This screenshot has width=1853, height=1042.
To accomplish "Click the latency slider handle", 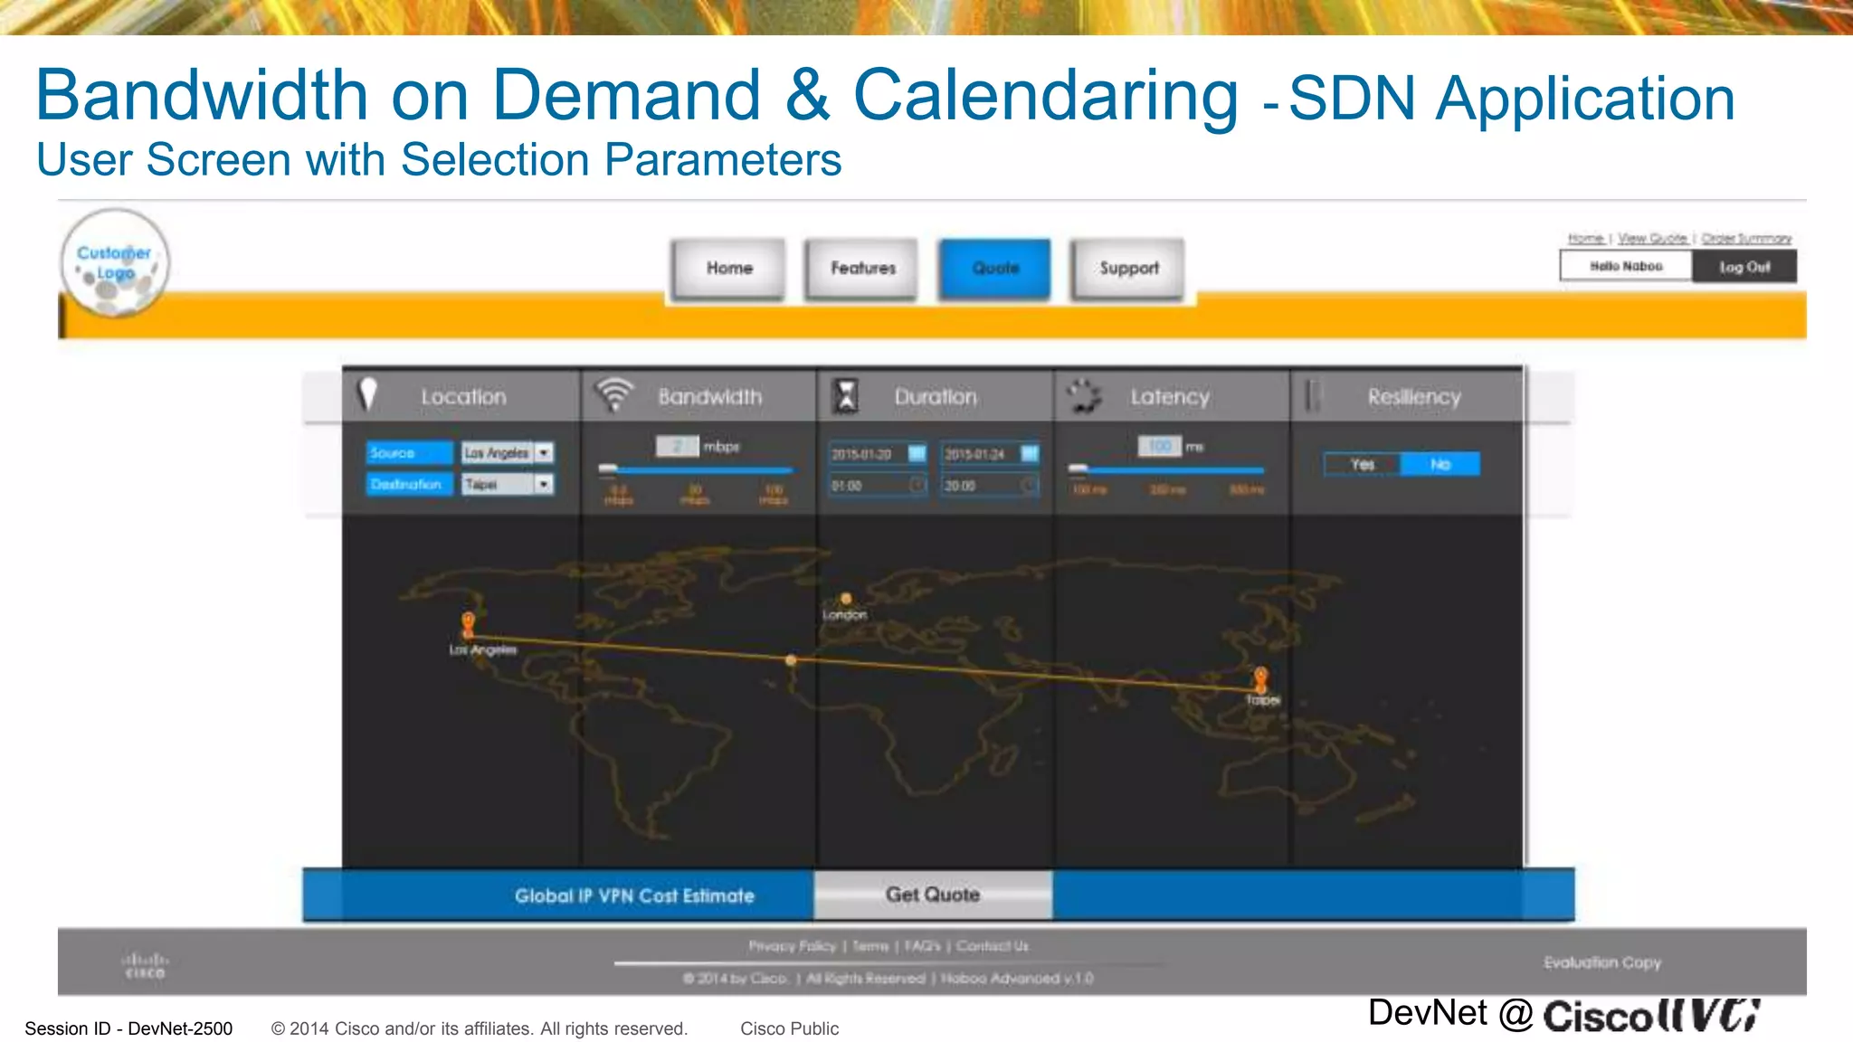I will pyautogui.click(x=1078, y=469).
